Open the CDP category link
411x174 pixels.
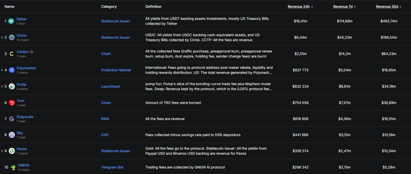click(105, 135)
